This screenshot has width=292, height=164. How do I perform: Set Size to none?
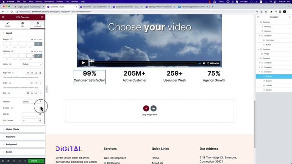coord(28,93)
